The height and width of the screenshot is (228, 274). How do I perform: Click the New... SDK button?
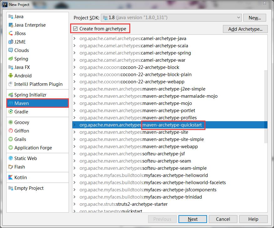[x=255, y=18]
